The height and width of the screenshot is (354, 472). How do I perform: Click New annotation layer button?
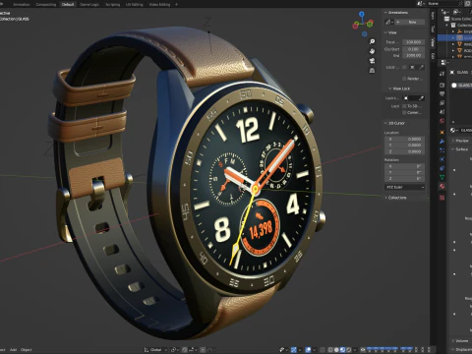click(410, 22)
